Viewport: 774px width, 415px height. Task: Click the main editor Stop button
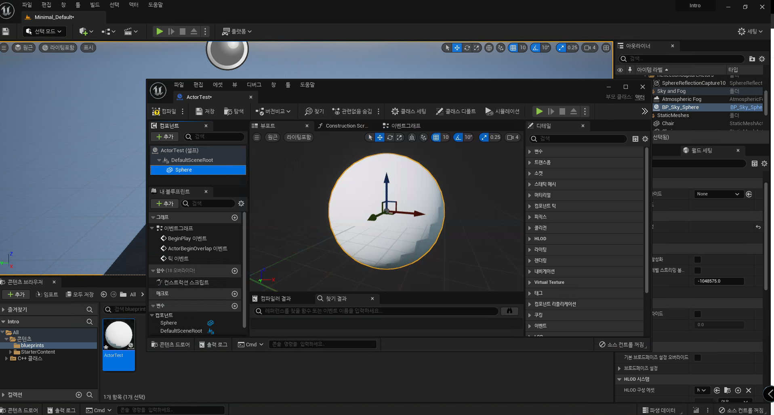click(x=183, y=31)
